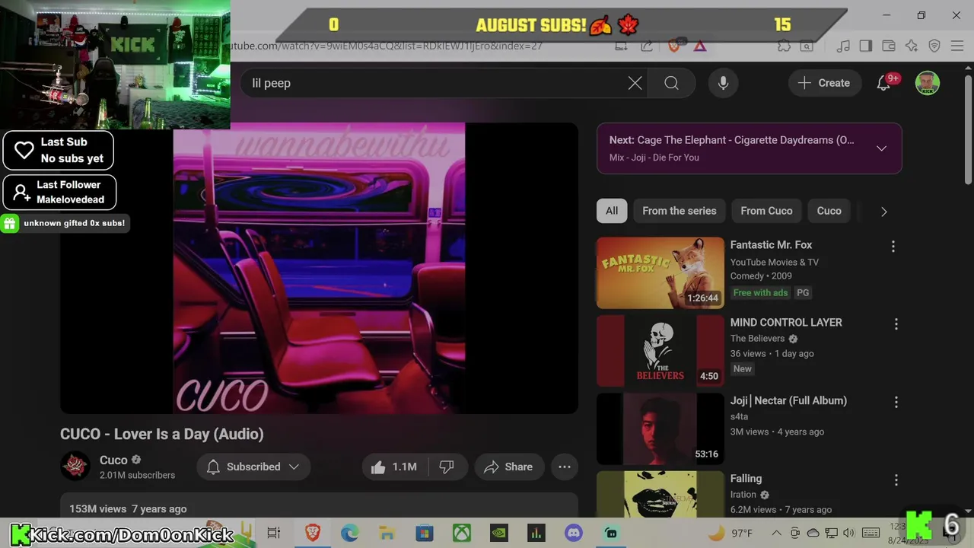Open Cuco channel name link
Viewport: 974px width, 548px height.
(113, 460)
